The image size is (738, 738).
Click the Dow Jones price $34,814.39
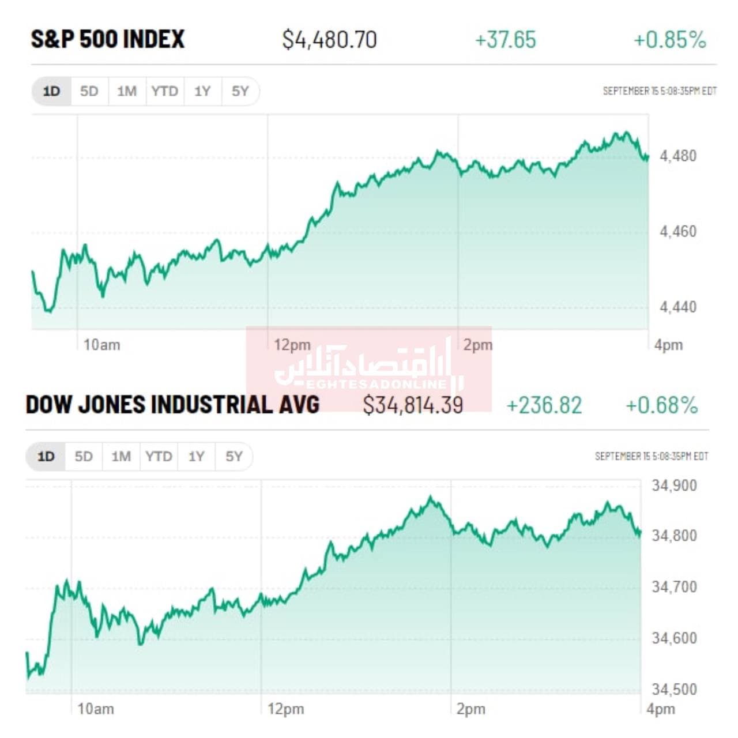(413, 405)
